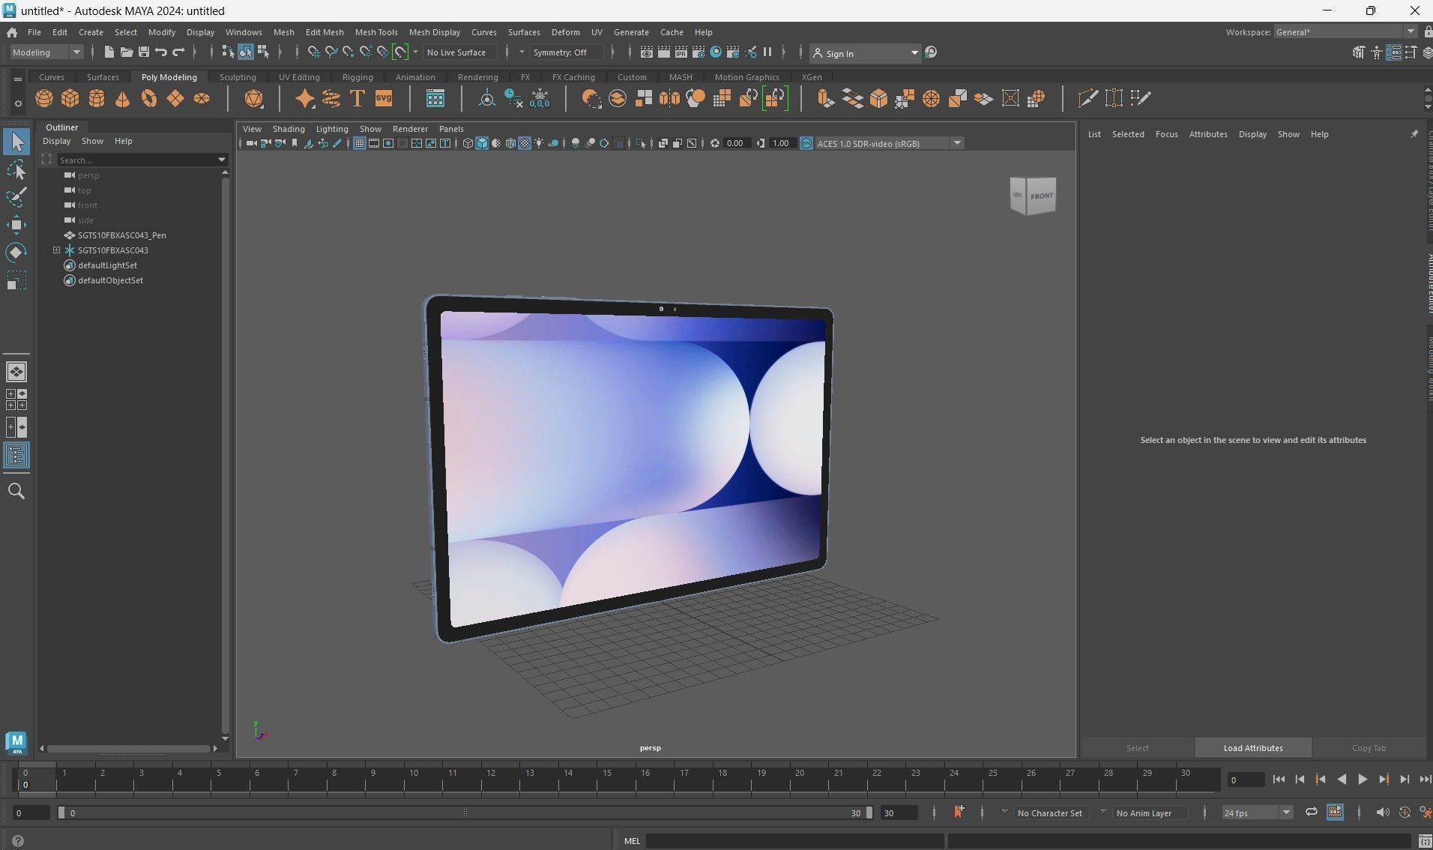Open the 24 fps frame rate dropdown

point(1257,813)
